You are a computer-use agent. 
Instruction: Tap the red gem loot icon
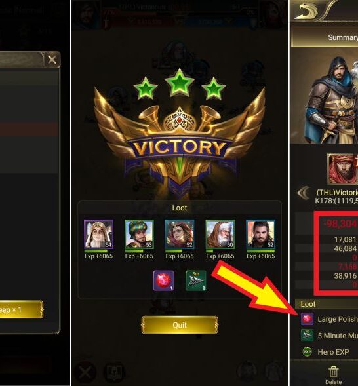click(x=163, y=280)
